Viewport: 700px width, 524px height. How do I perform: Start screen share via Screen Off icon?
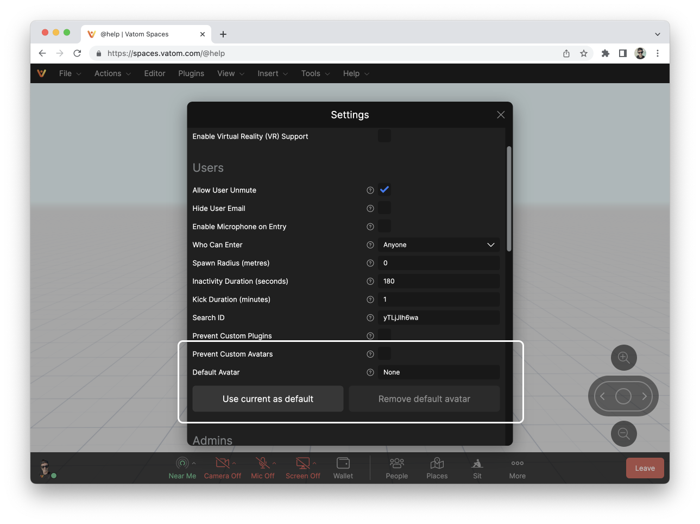click(303, 463)
